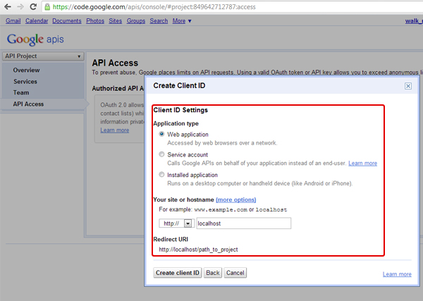Click the Redirect URI http://localhost/path_to_project text
The width and height of the screenshot is (423, 301).
(198, 250)
